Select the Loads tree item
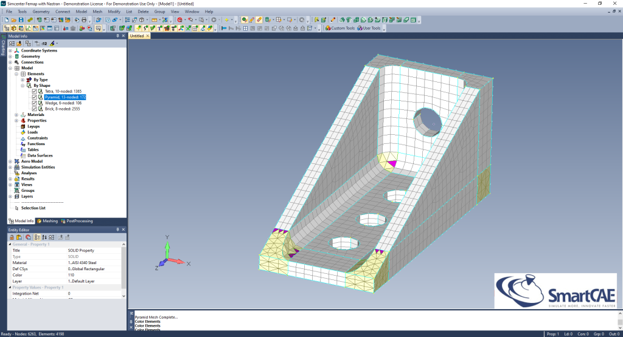 click(x=33, y=132)
